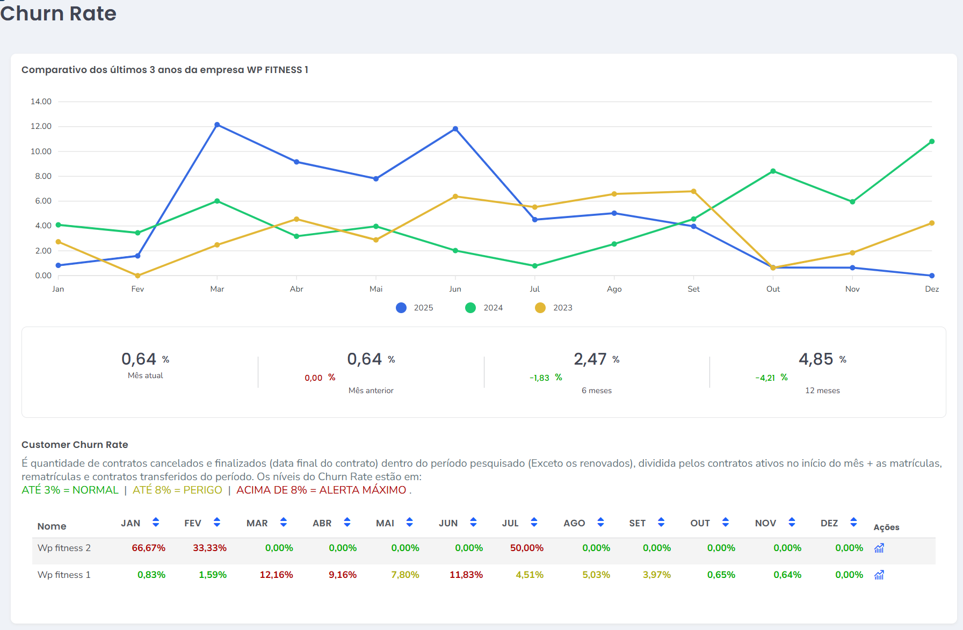Click the NOV column sort control
Viewport: 963px width, 630px height.
(792, 522)
